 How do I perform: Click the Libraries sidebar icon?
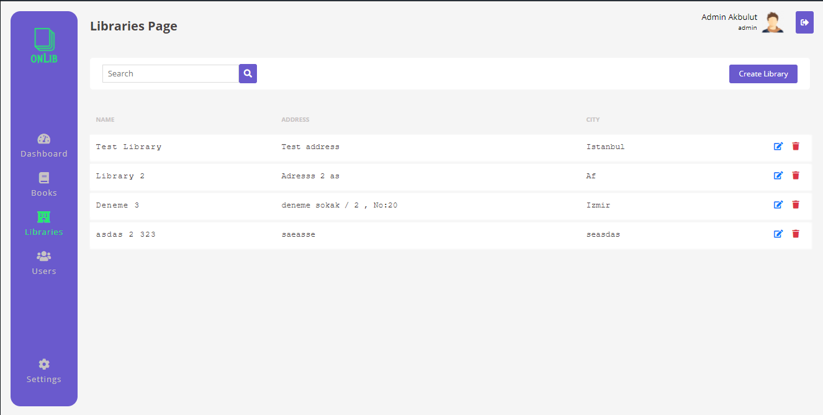(43, 216)
